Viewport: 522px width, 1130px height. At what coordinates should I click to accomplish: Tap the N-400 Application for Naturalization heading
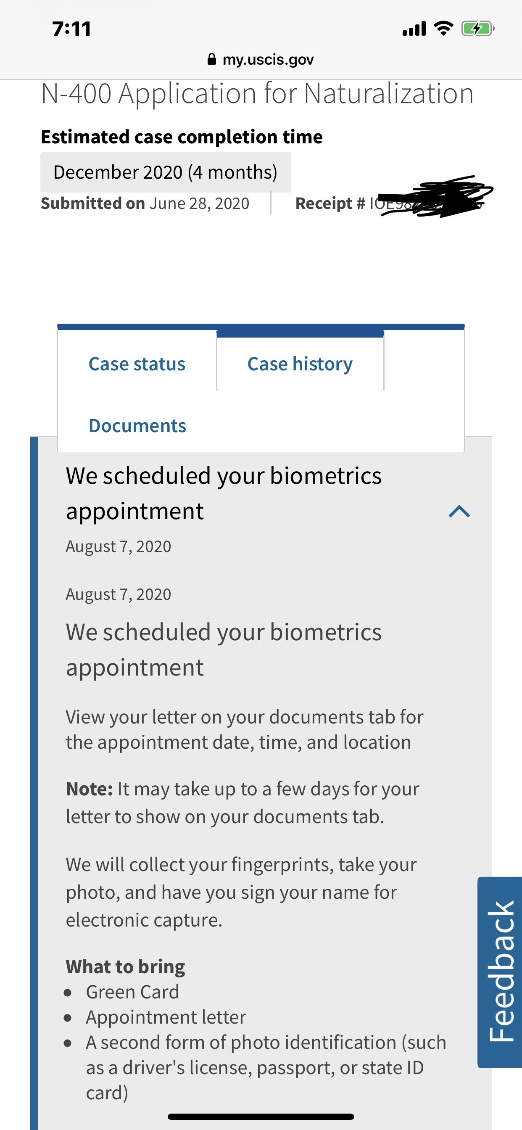[258, 93]
